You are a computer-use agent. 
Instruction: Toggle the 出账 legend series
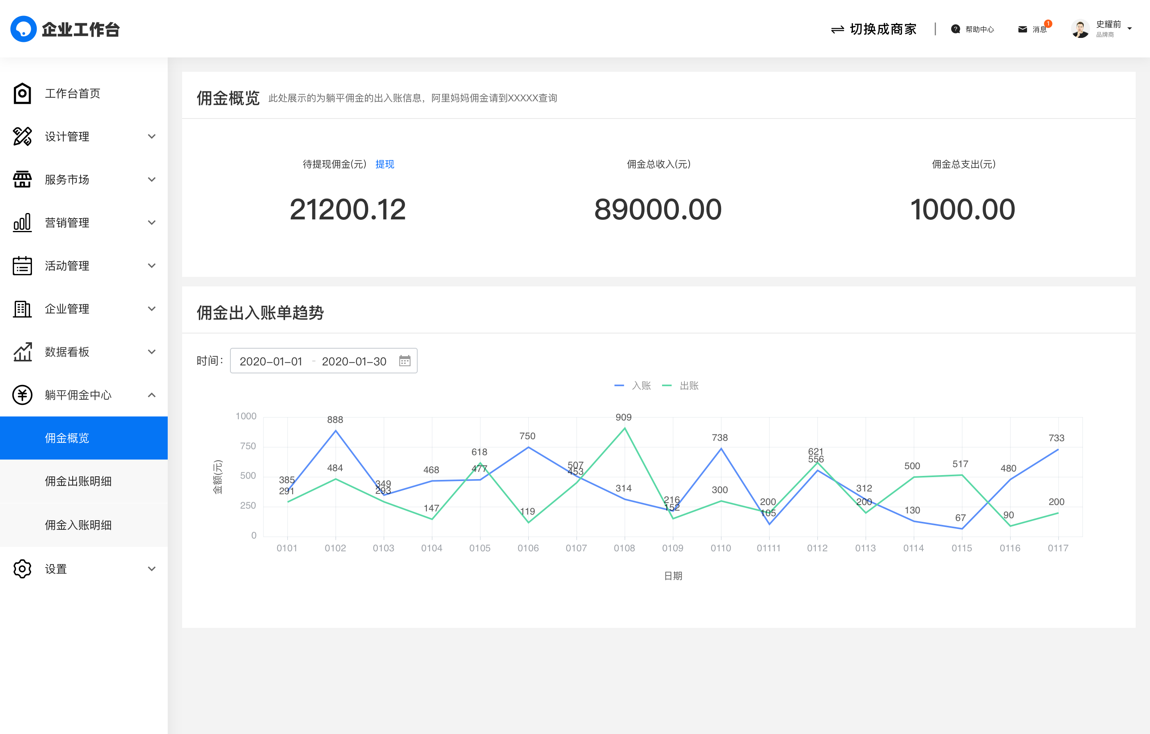tap(680, 386)
